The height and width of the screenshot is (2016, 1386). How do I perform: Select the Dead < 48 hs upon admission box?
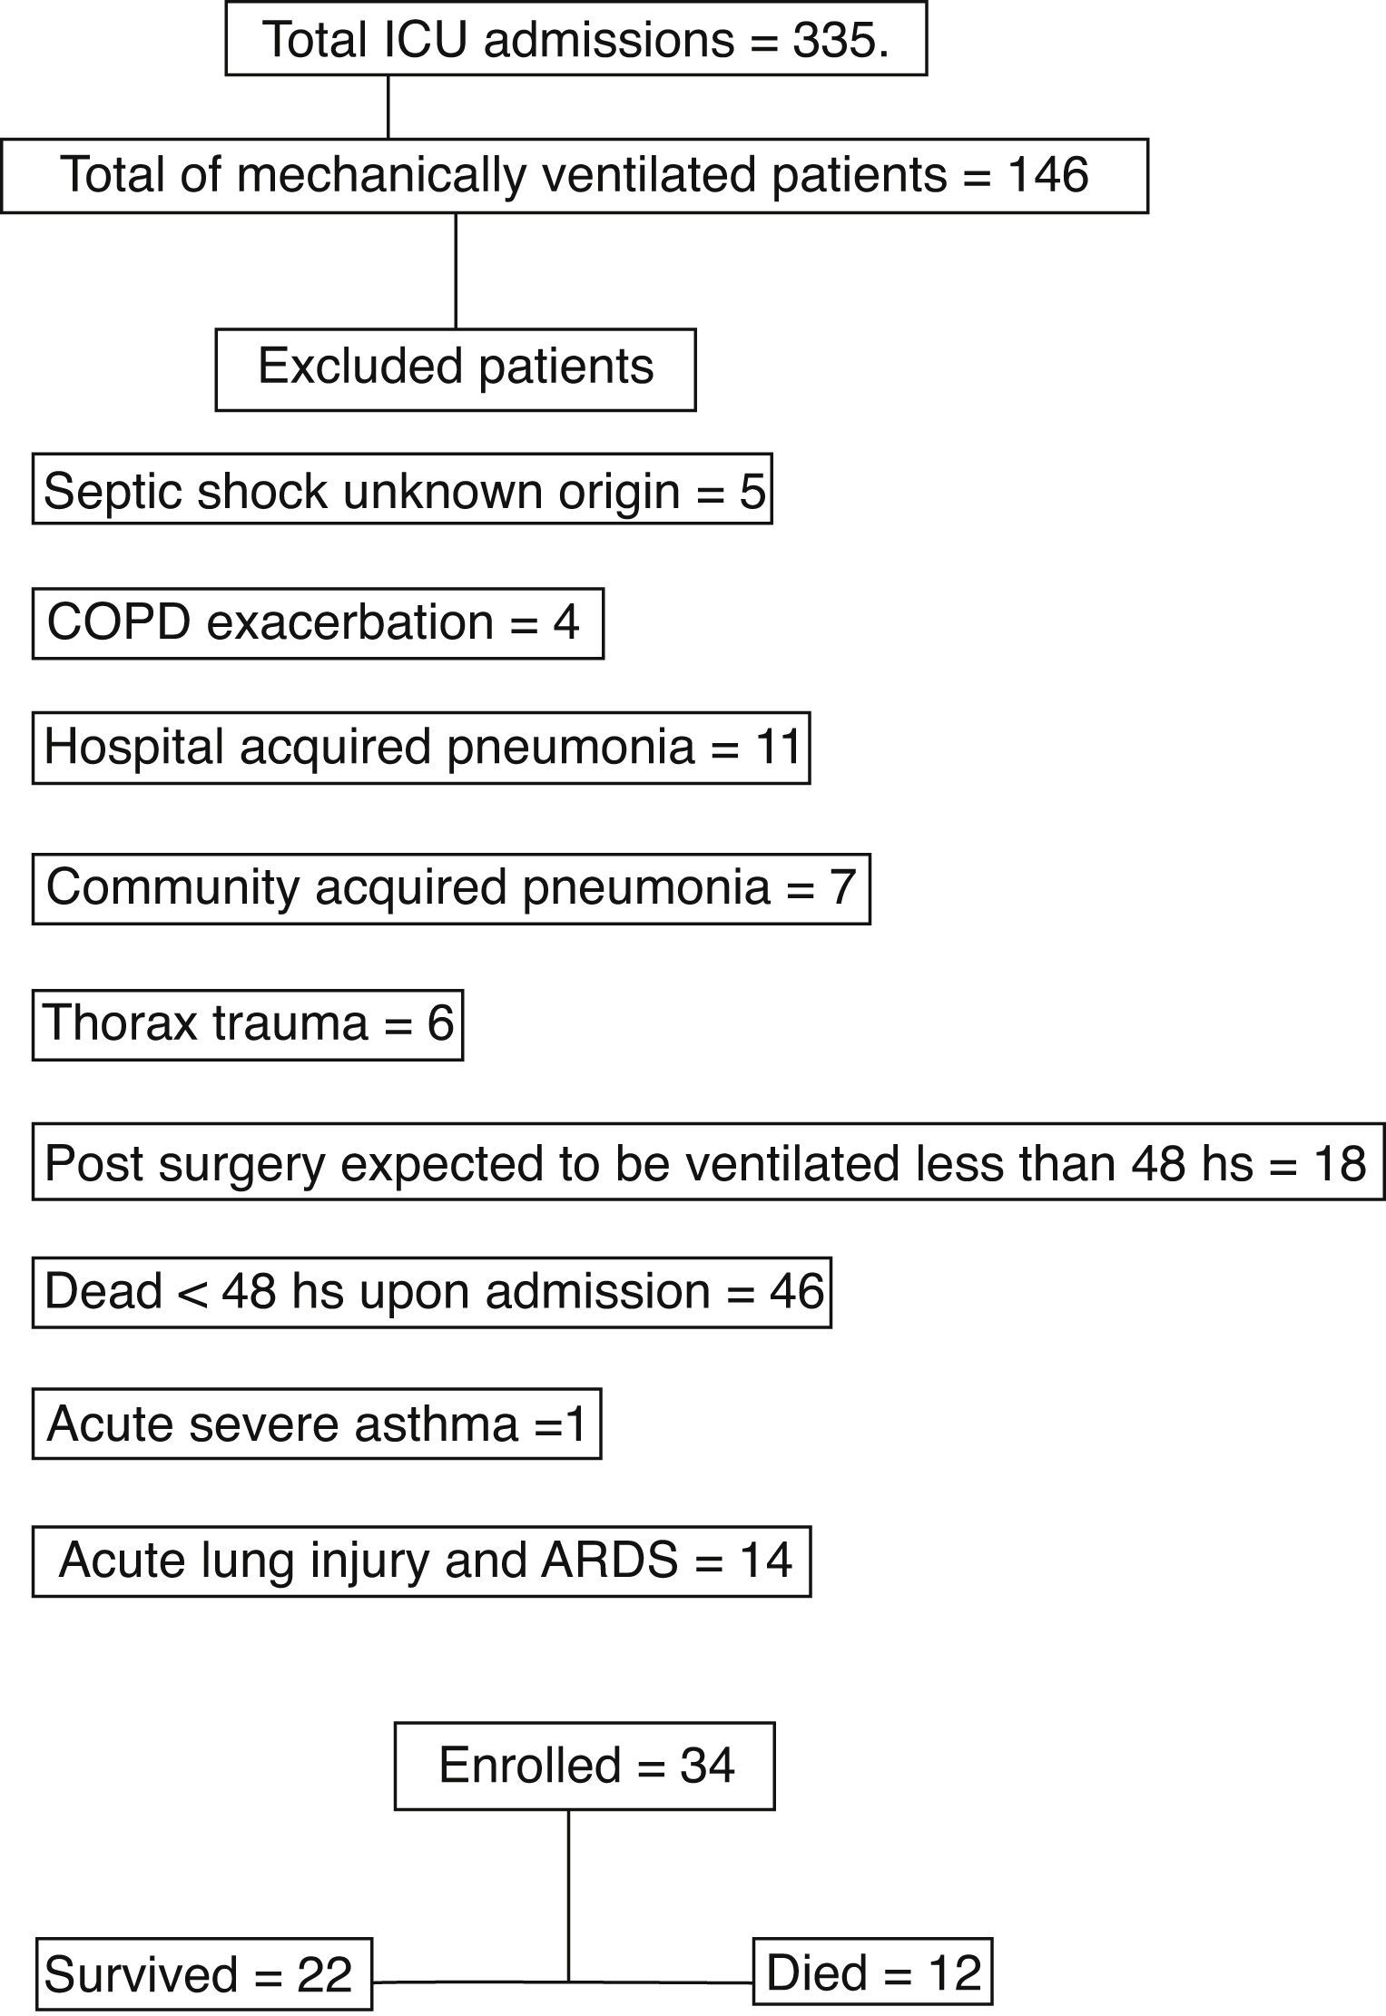click(432, 1292)
